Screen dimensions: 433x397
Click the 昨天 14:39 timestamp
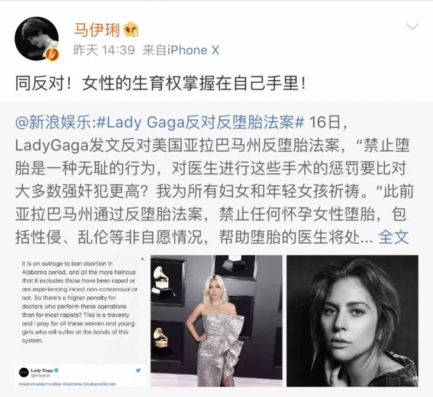pyautogui.click(x=104, y=50)
